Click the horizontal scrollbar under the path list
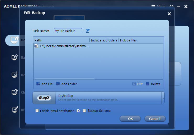 [x=64, y=79]
